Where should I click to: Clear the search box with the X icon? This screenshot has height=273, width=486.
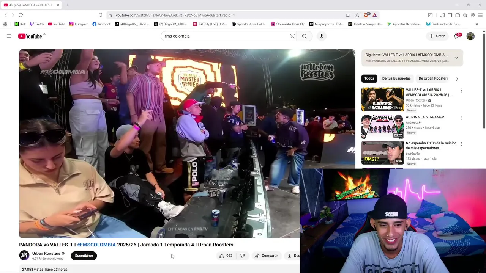(x=292, y=36)
